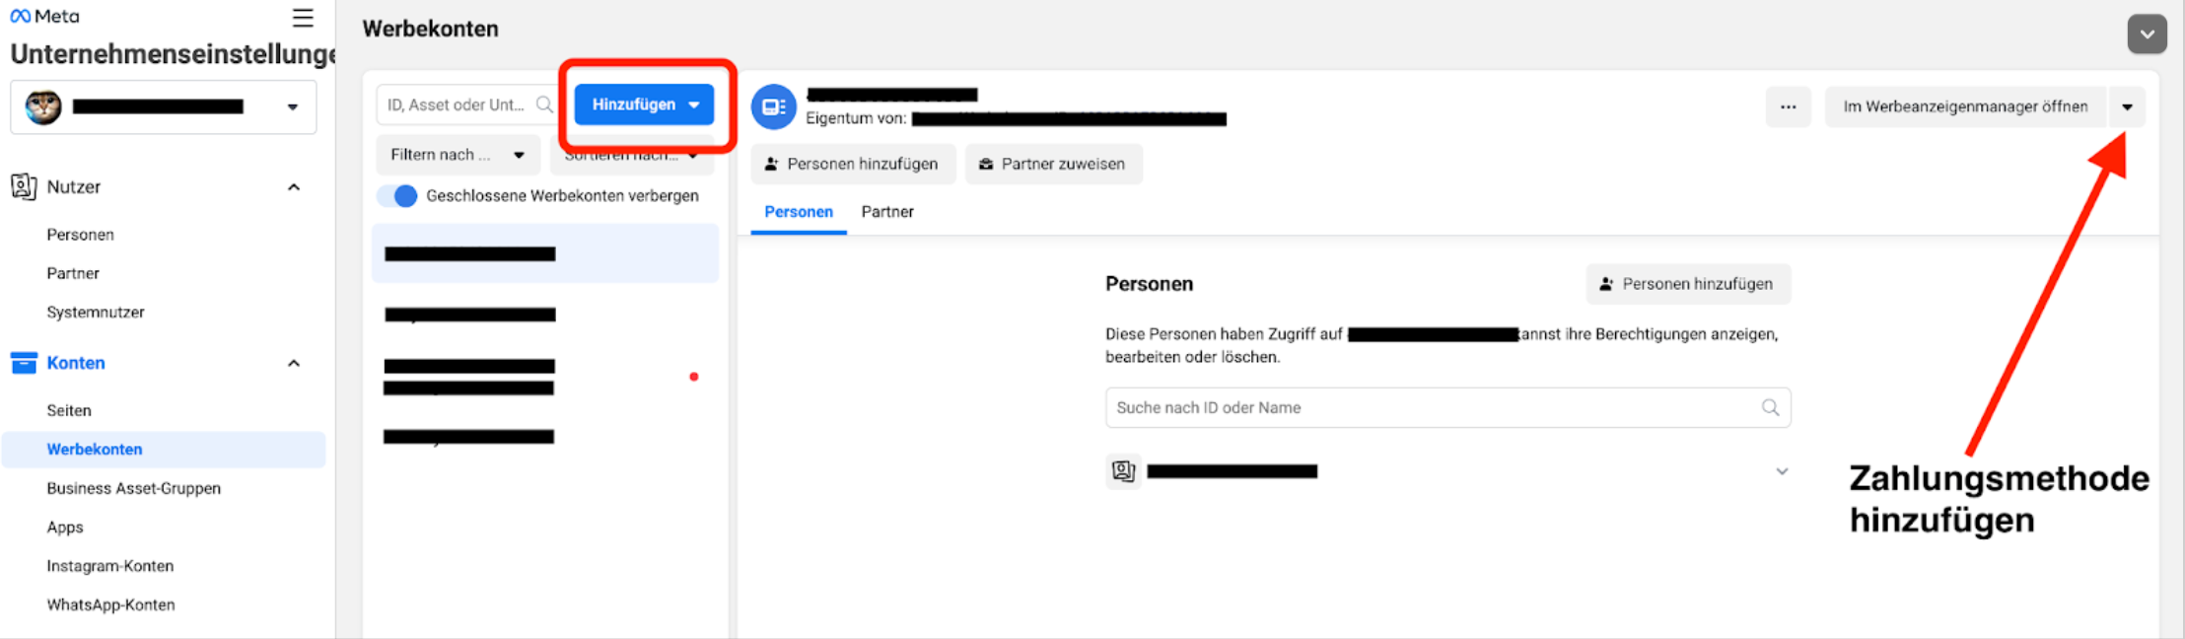Click the hamburger menu icon beside Meta
This screenshot has height=639, width=2185.
click(x=303, y=18)
